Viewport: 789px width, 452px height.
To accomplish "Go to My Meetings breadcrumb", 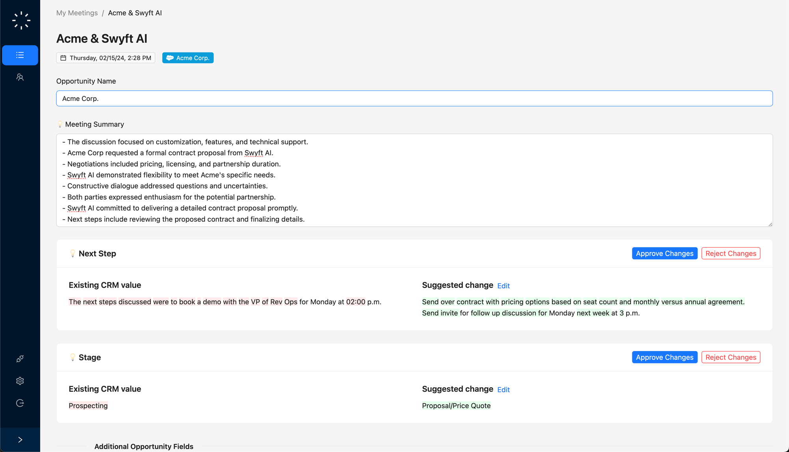I will 77,13.
